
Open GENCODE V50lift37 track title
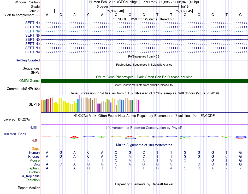pyautogui.click(x=144, y=19)
